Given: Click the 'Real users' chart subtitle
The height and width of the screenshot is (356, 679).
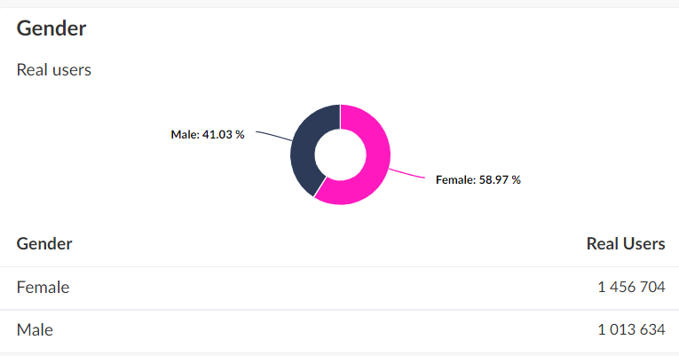Looking at the screenshot, I should (53, 69).
